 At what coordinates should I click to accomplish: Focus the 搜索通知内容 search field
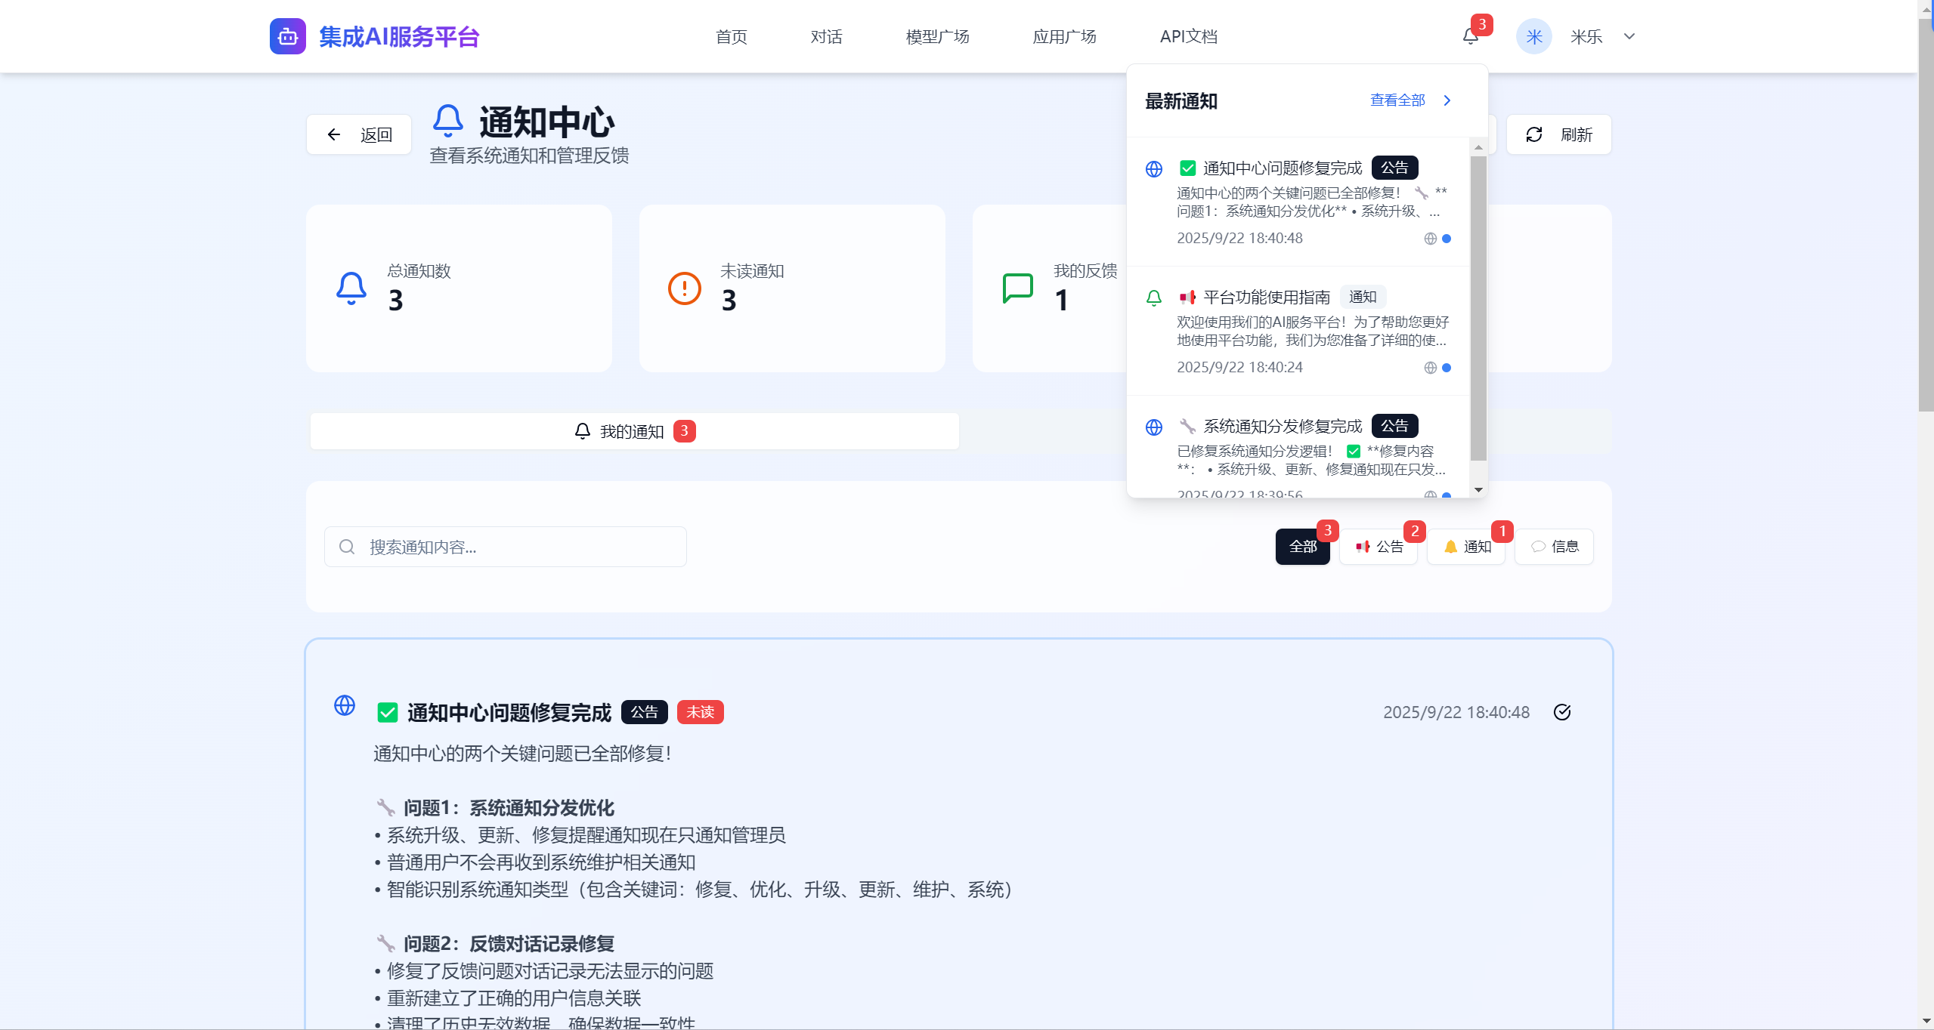(x=505, y=547)
